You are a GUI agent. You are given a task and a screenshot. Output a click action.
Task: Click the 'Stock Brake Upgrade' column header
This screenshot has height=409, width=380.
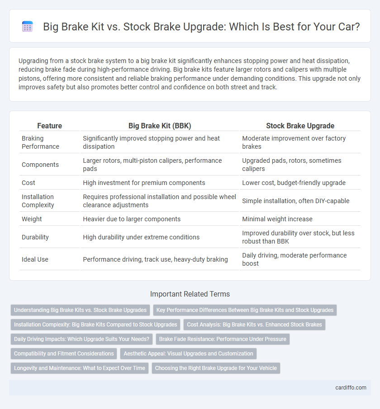coord(300,126)
